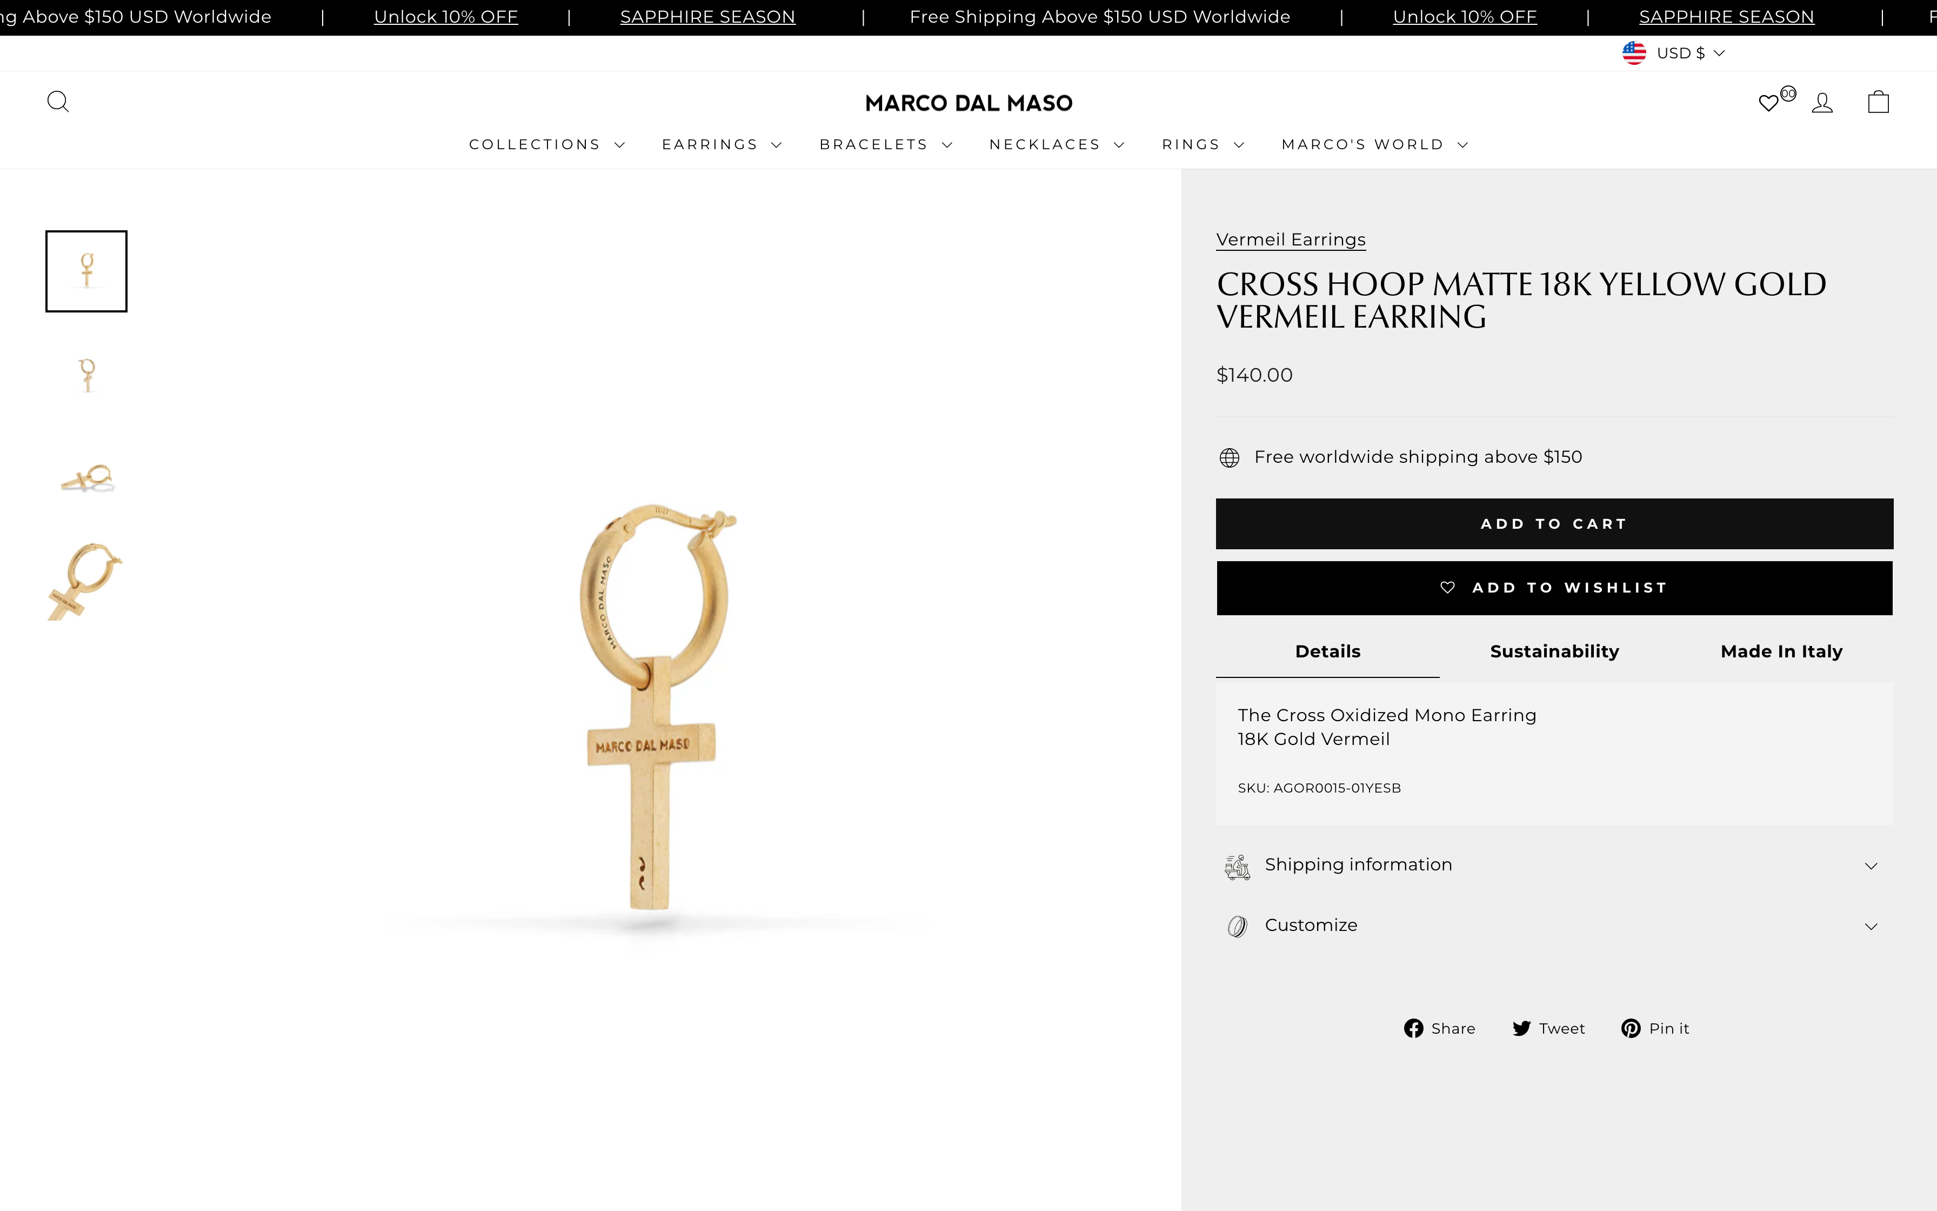Expand the USD currency selector
The height and width of the screenshot is (1211, 1937).
[1673, 53]
